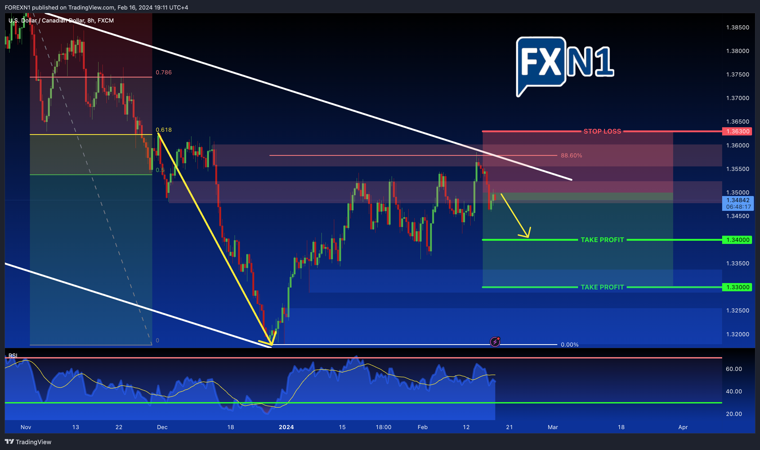
Task: Click the lightning bolt event icon
Action: click(495, 342)
